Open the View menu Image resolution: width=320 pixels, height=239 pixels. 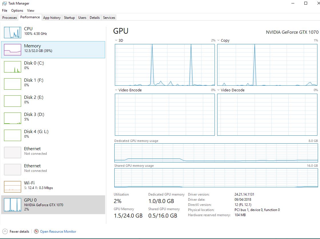pyautogui.click(x=31, y=10)
